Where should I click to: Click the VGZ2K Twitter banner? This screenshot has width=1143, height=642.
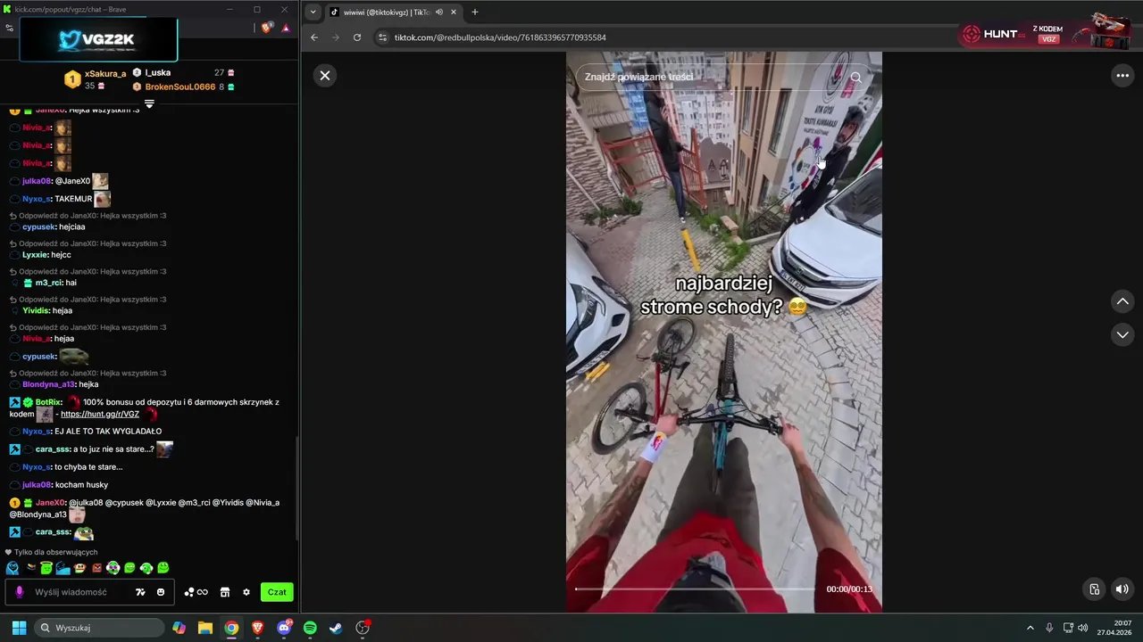pos(98,39)
